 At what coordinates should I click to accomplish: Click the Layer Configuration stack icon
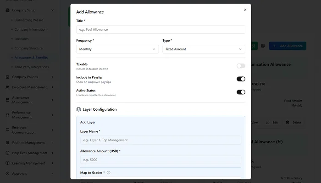[79, 110]
